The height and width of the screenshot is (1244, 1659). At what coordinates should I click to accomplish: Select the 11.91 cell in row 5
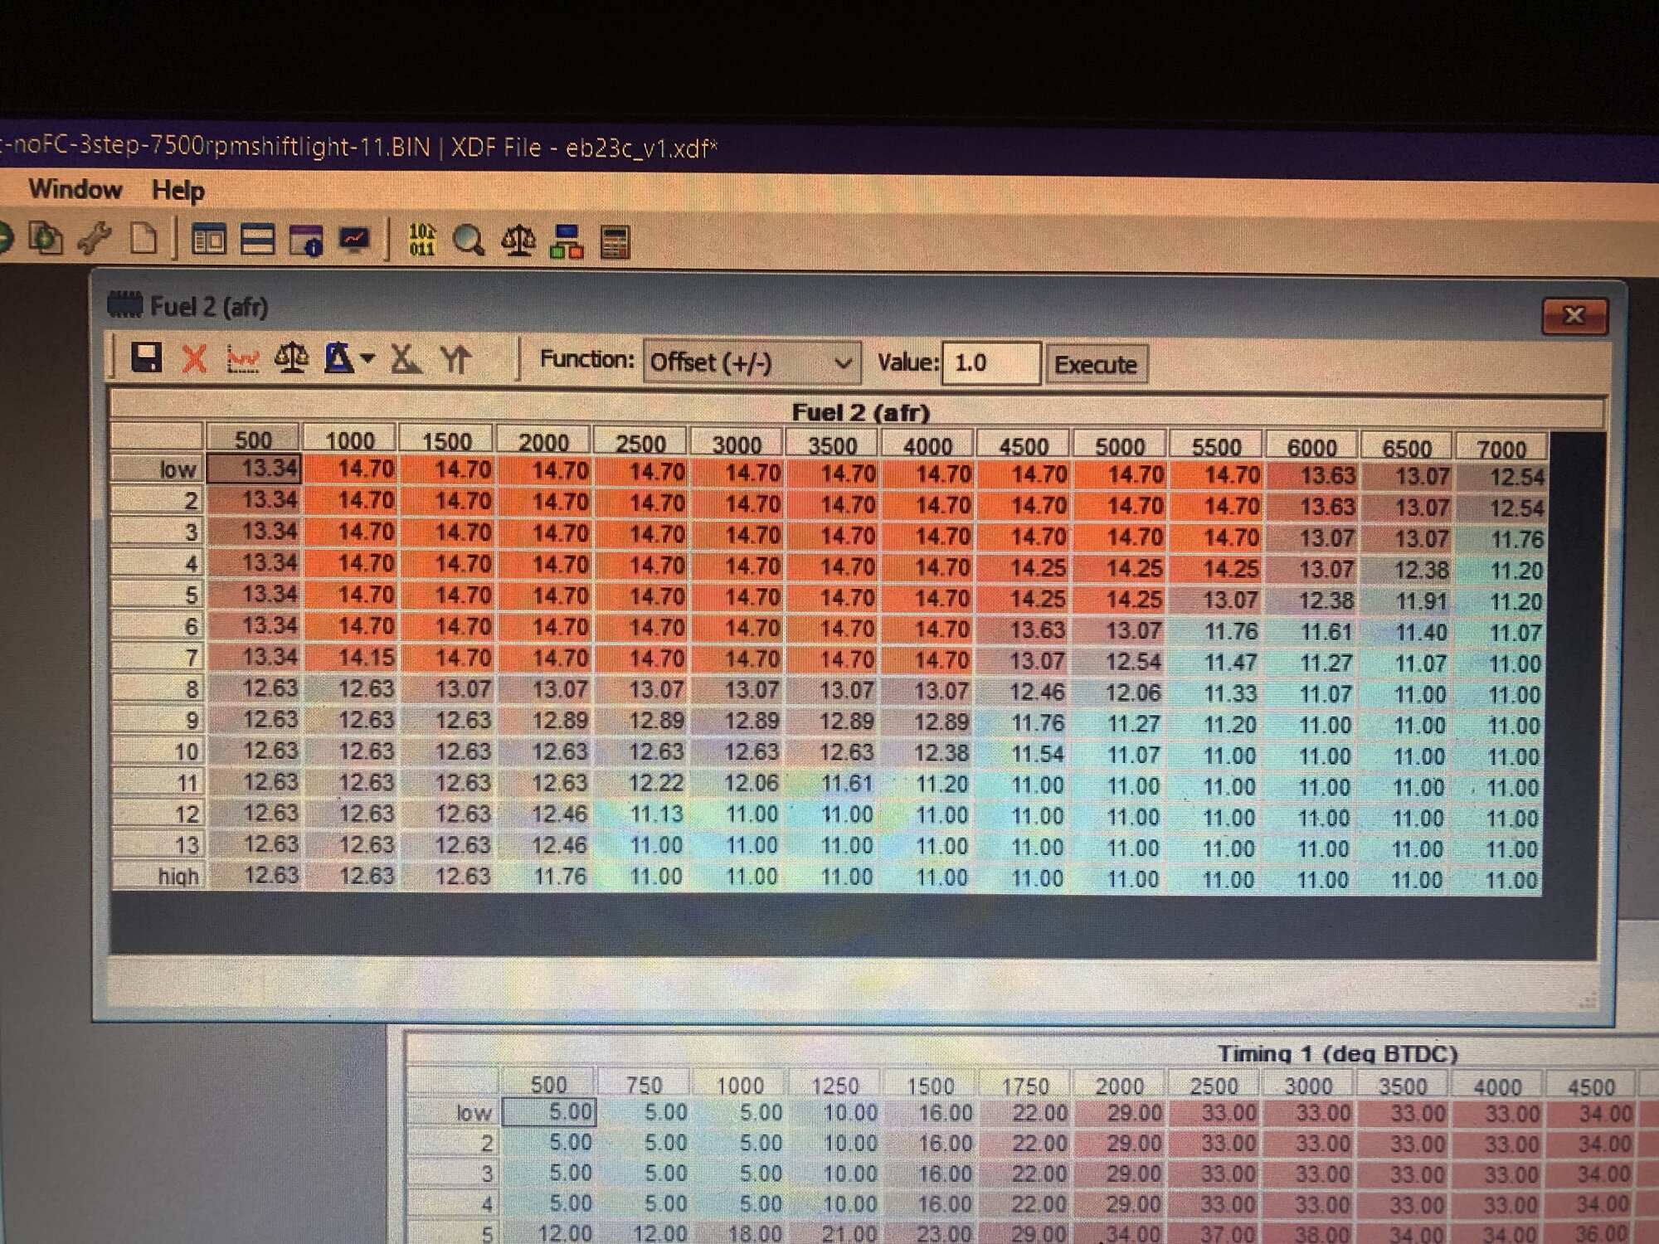tap(1407, 600)
